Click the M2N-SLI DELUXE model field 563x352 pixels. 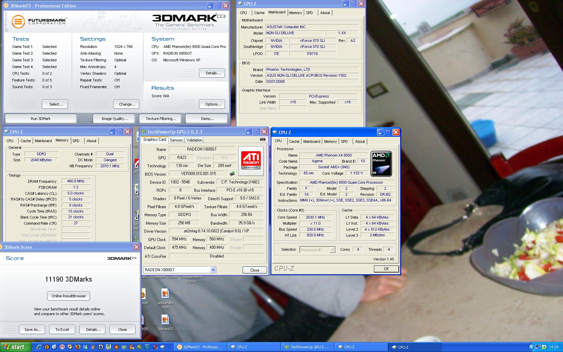(295, 33)
